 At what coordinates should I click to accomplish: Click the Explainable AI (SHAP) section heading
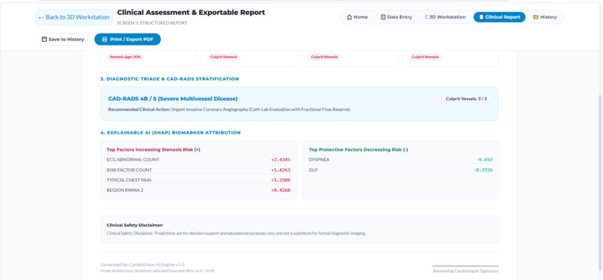click(171, 133)
